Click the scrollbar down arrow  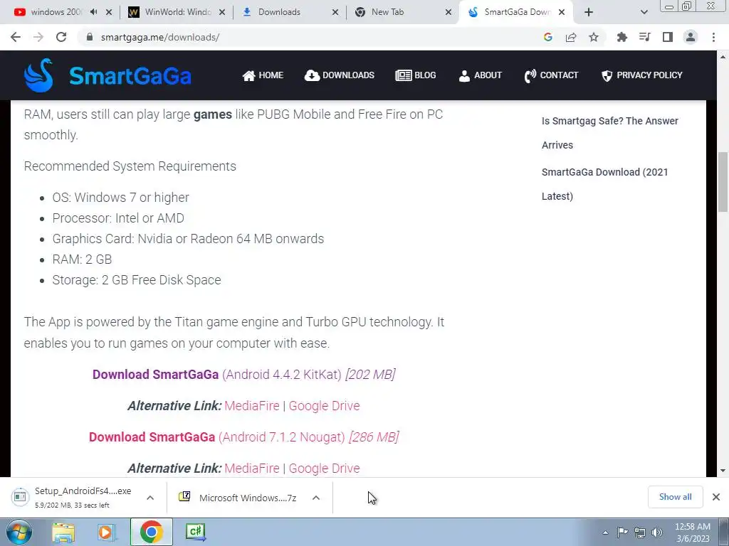point(723,471)
